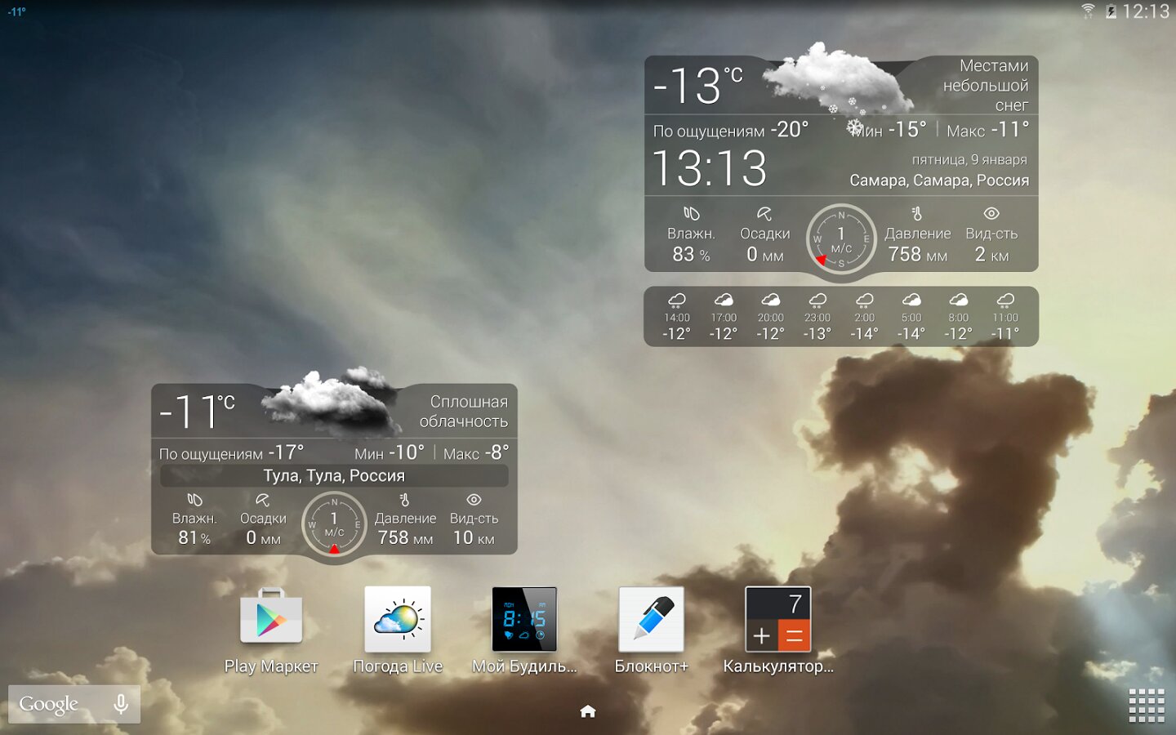Tap the Самара, Самара, Россия location text
Viewport: 1176px width, 735px height.
coord(938,180)
